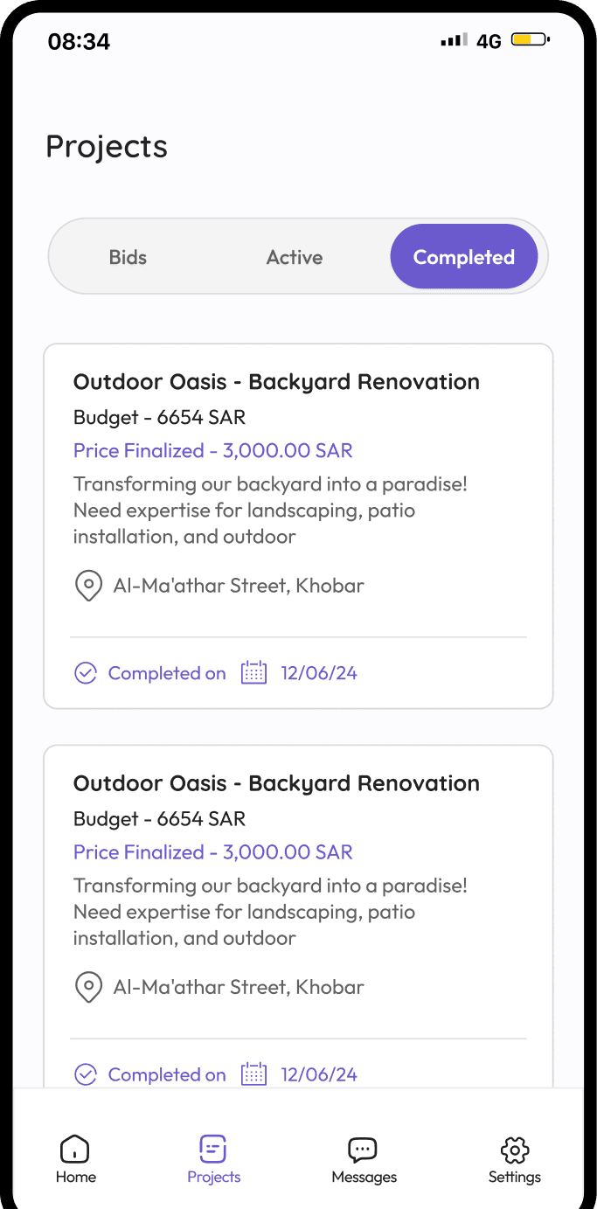
Task: Tap the completed checkmark icon in second card
Action: click(86, 1074)
